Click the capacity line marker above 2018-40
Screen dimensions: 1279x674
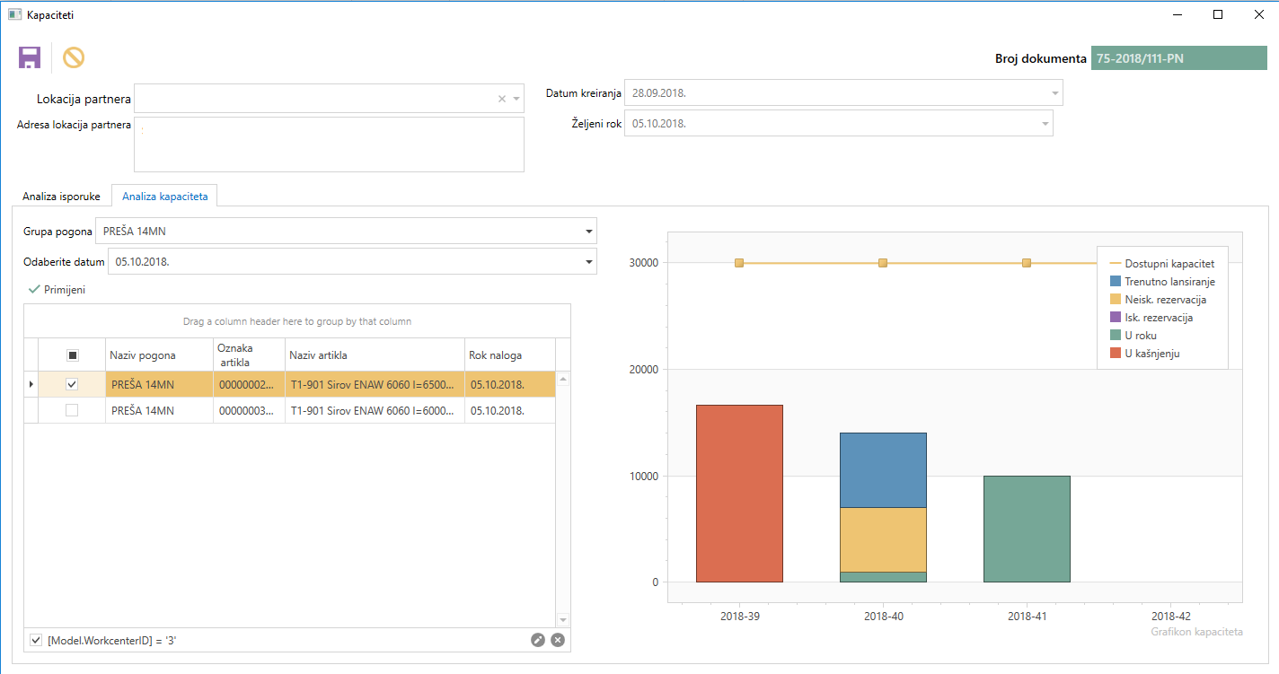(x=883, y=263)
